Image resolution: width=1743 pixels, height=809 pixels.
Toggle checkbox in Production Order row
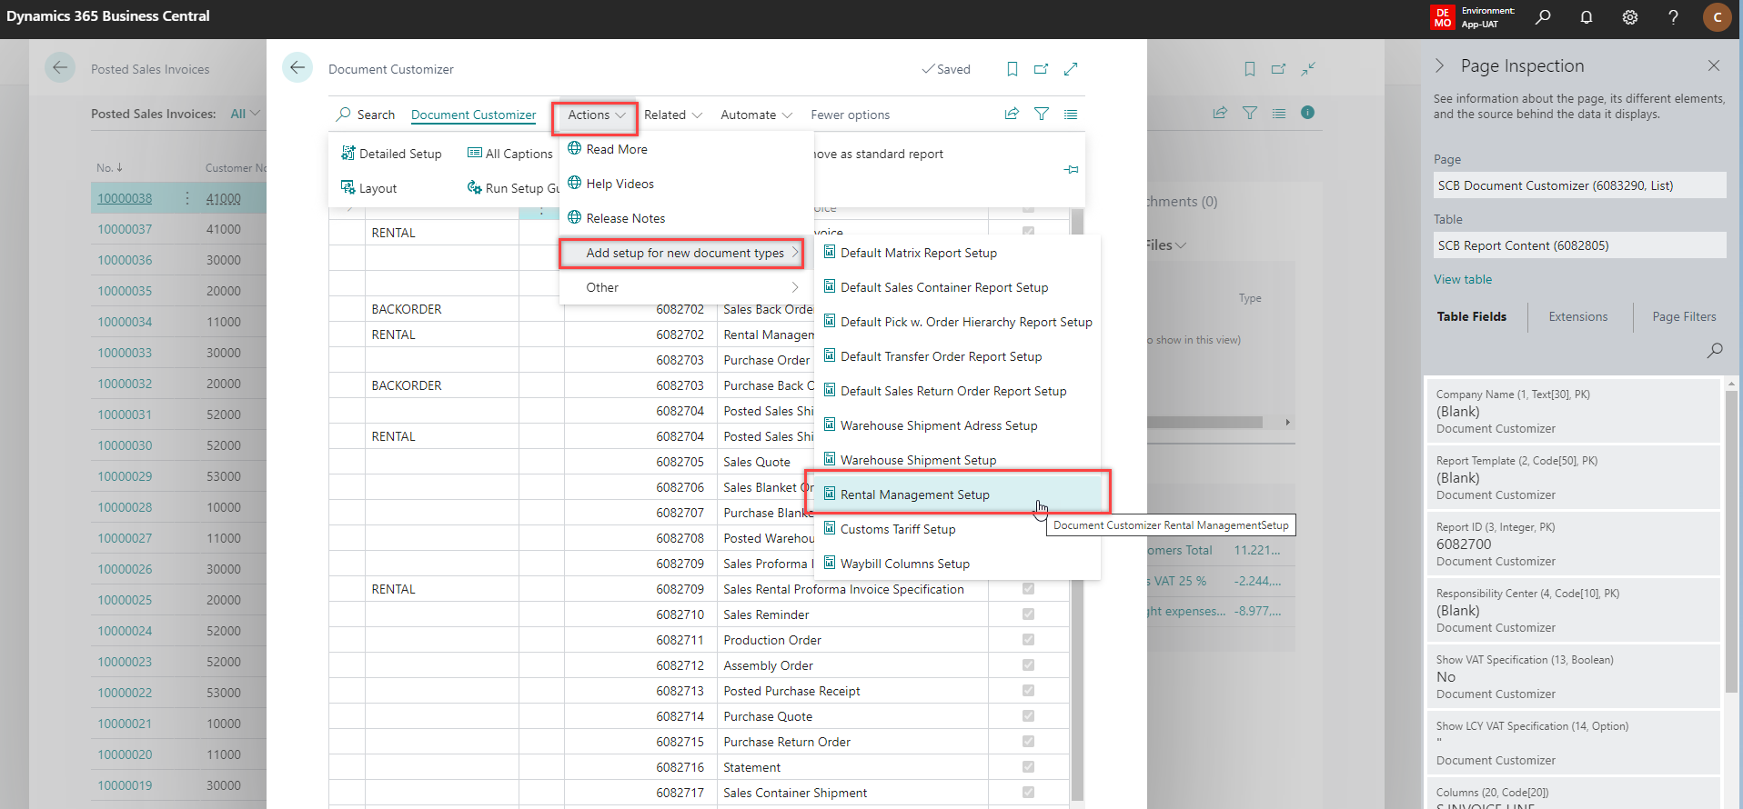[x=1028, y=640]
